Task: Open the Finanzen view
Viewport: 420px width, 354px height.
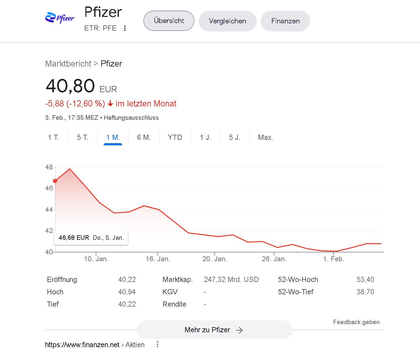Action: [286, 21]
